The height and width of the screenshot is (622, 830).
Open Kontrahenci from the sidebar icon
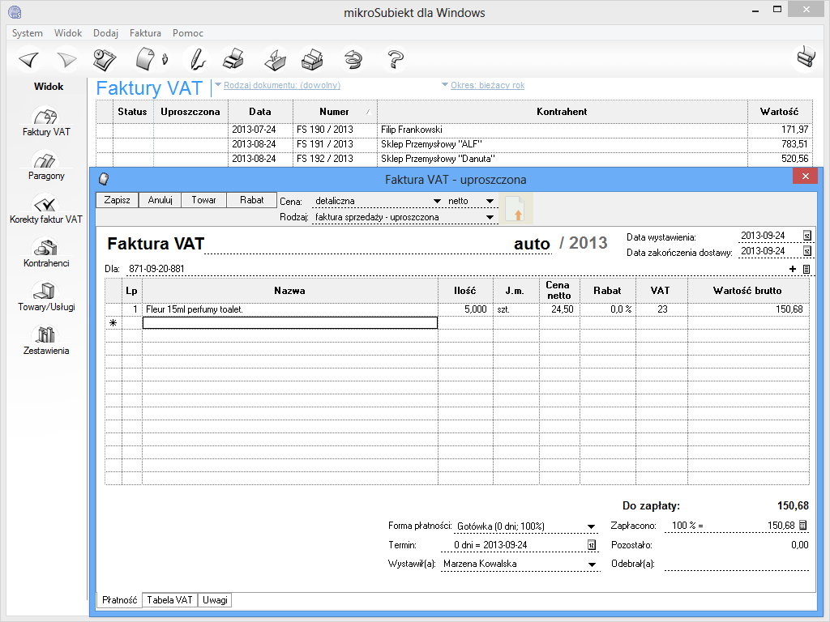[x=45, y=249]
